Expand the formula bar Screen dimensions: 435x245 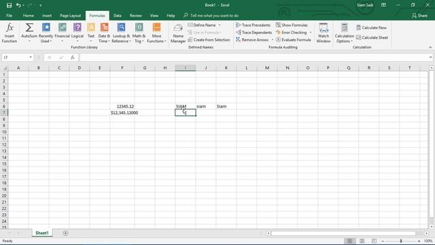tap(430, 57)
